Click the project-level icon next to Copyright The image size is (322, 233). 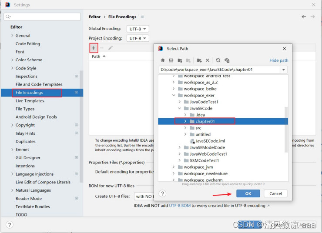pyautogui.click(x=76, y=125)
